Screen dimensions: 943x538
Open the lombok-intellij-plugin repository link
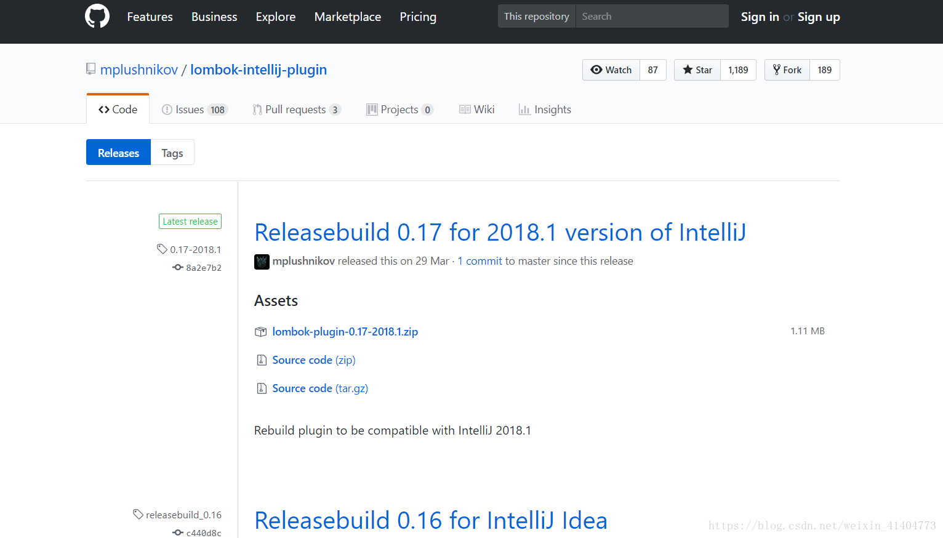[259, 70]
